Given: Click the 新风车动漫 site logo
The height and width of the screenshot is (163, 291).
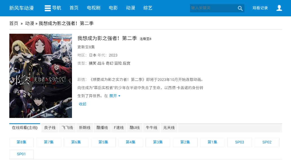Looking at the screenshot, I should (x=21, y=8).
